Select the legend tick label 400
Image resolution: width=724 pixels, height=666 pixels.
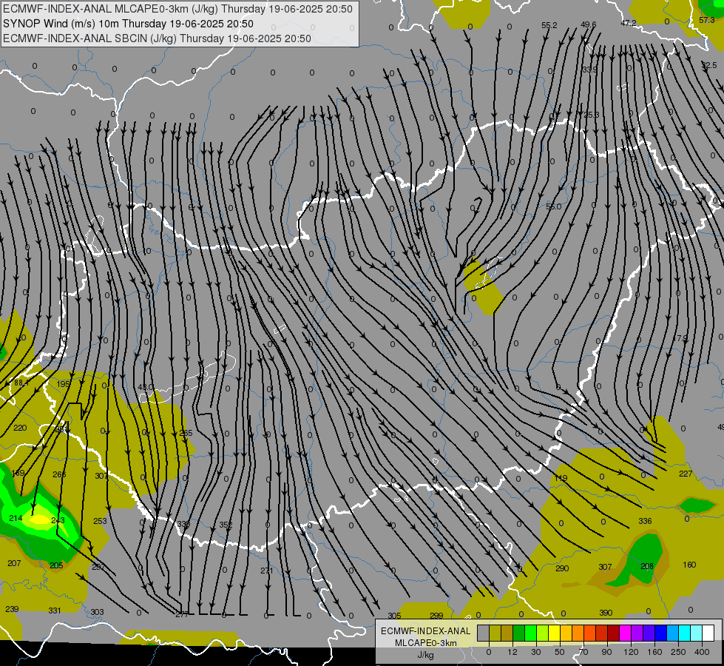(x=702, y=652)
